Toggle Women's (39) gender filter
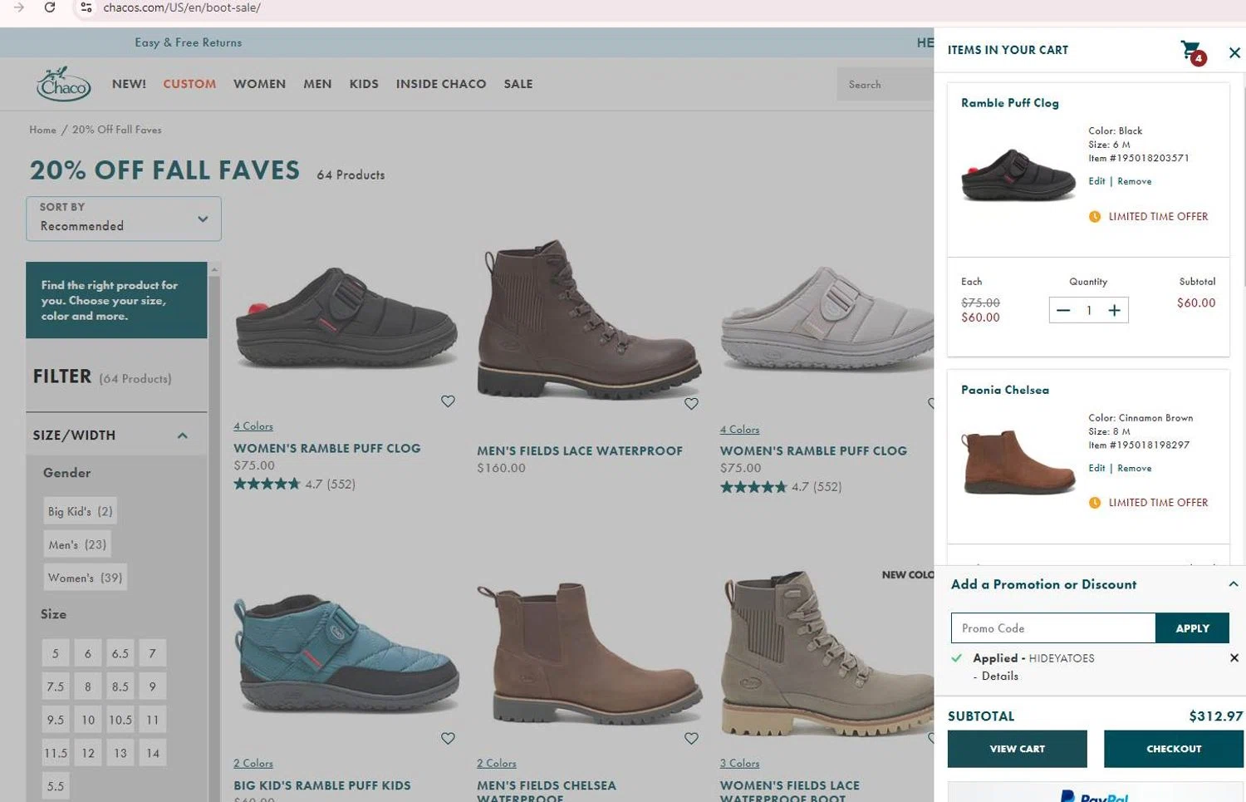Image resolution: width=1246 pixels, height=802 pixels. [x=85, y=578]
